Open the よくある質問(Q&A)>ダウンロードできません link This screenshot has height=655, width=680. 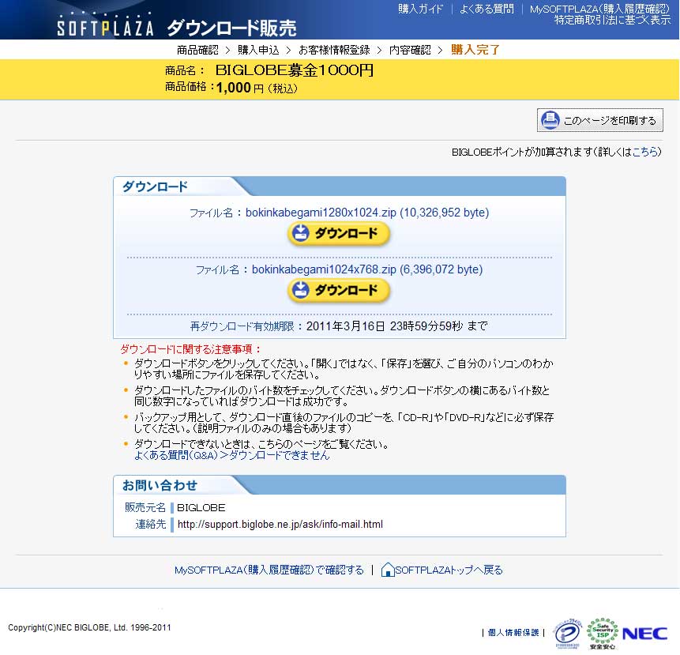(231, 456)
